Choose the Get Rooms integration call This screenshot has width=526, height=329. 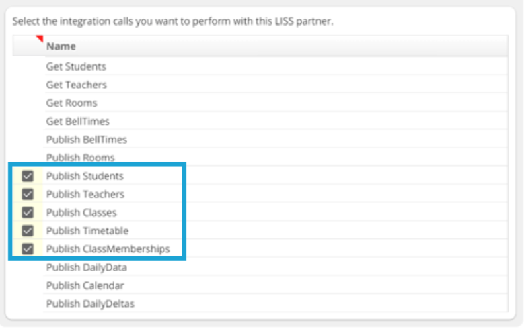pyautogui.click(x=71, y=103)
